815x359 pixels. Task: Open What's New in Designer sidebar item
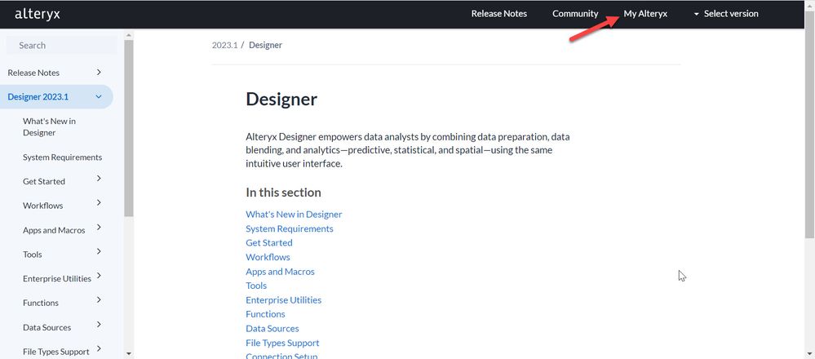pos(49,126)
